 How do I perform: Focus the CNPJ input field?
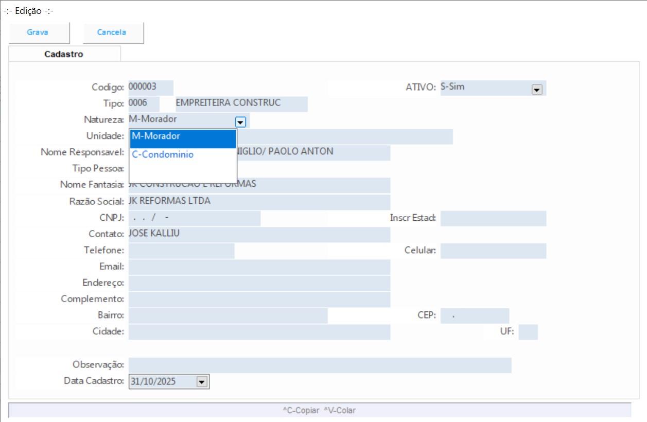pyautogui.click(x=194, y=218)
